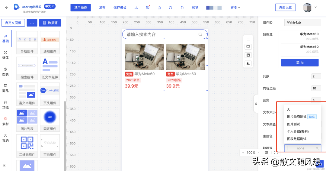
Task: Click the 添加 data source button
Action: (300, 63)
